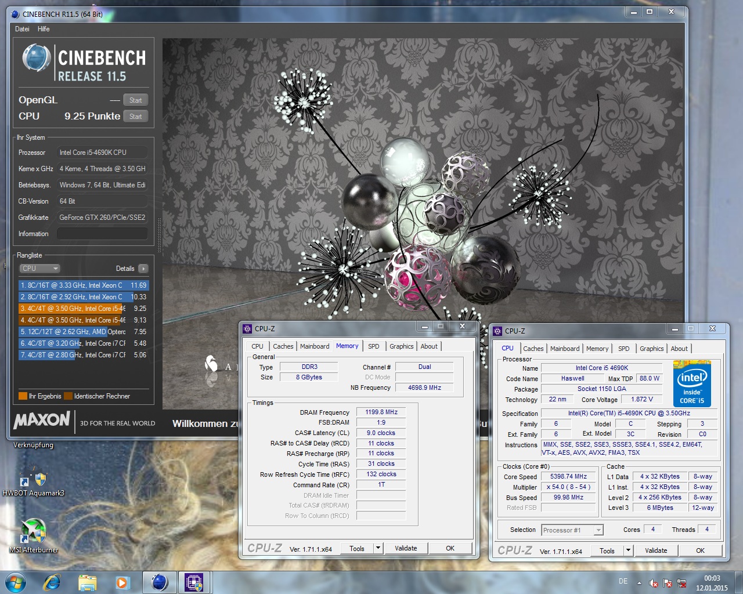Switch to SPD tab in Memory CPU-Z window
743x594 pixels.
[x=374, y=346]
